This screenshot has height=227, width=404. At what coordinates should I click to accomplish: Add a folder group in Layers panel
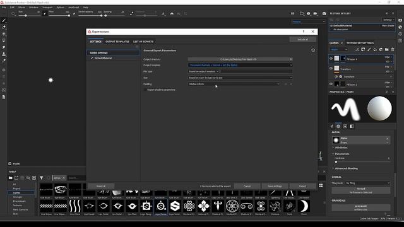tap(387, 49)
